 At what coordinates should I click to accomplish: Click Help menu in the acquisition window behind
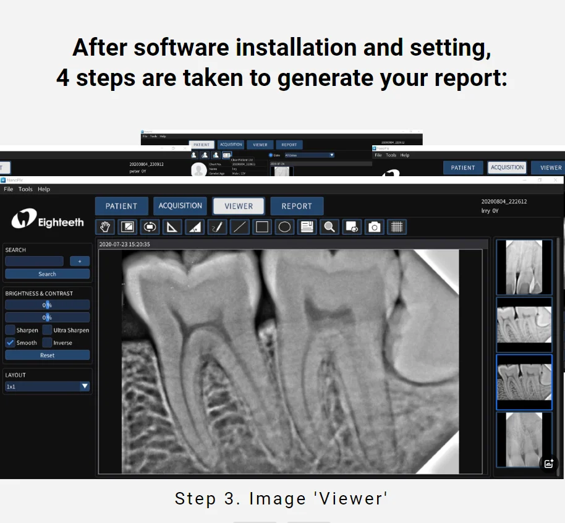[405, 155]
